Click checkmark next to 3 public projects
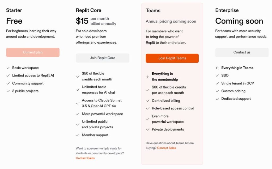 (x=8, y=91)
